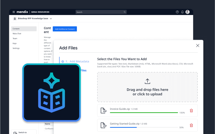Click the Invoice-Guide.zip file icon

[x=103, y=110]
